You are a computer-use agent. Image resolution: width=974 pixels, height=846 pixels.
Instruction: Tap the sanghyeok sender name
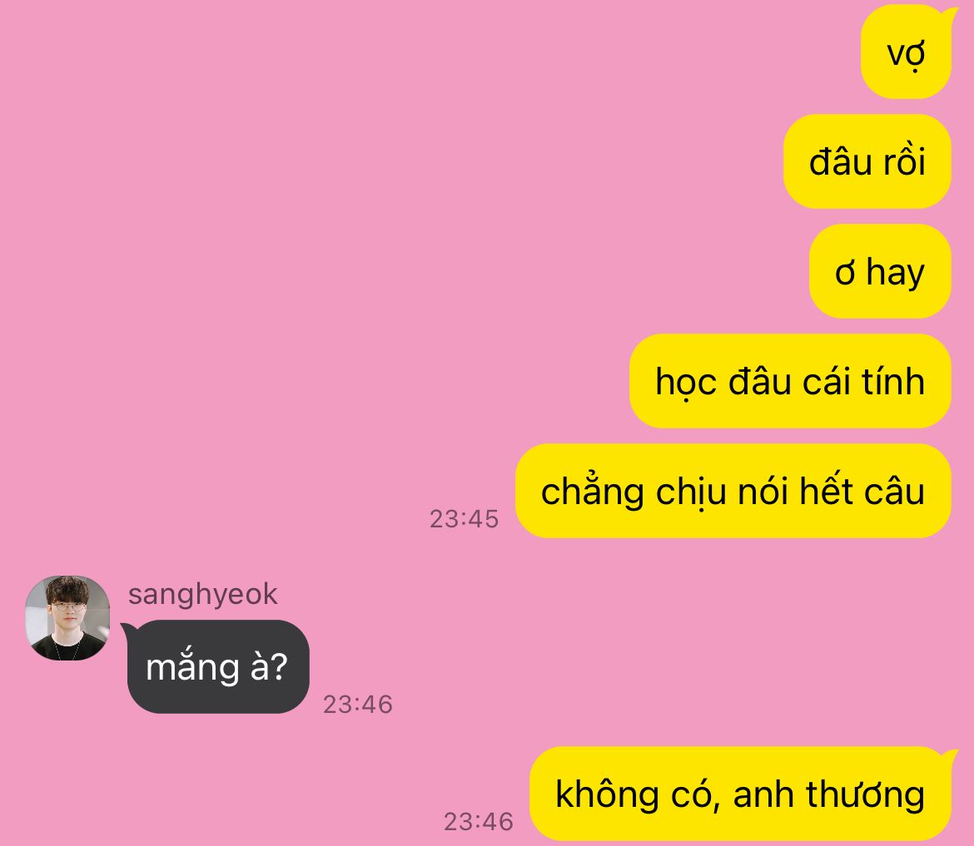(202, 595)
